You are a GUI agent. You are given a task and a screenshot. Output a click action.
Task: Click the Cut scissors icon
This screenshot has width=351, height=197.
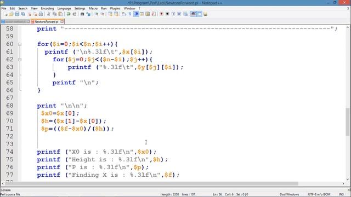click(49, 14)
